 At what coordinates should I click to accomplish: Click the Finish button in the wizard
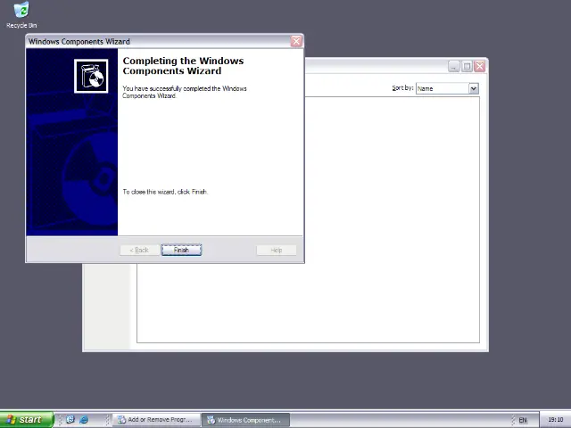(x=181, y=250)
